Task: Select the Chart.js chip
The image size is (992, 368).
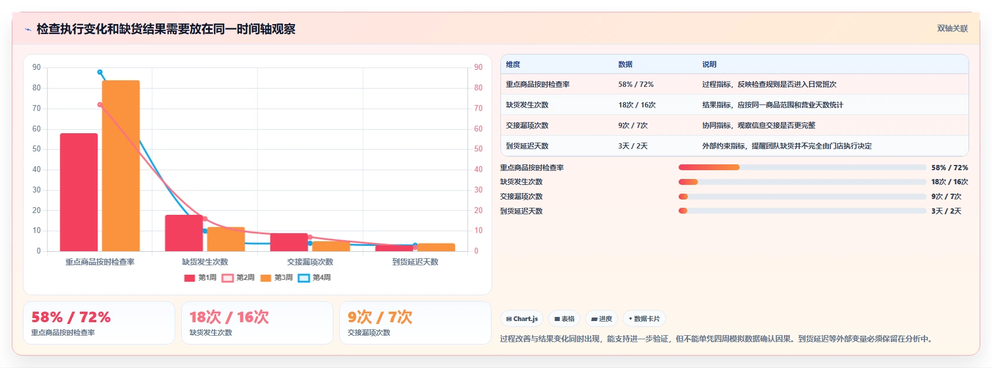Action: coord(522,319)
